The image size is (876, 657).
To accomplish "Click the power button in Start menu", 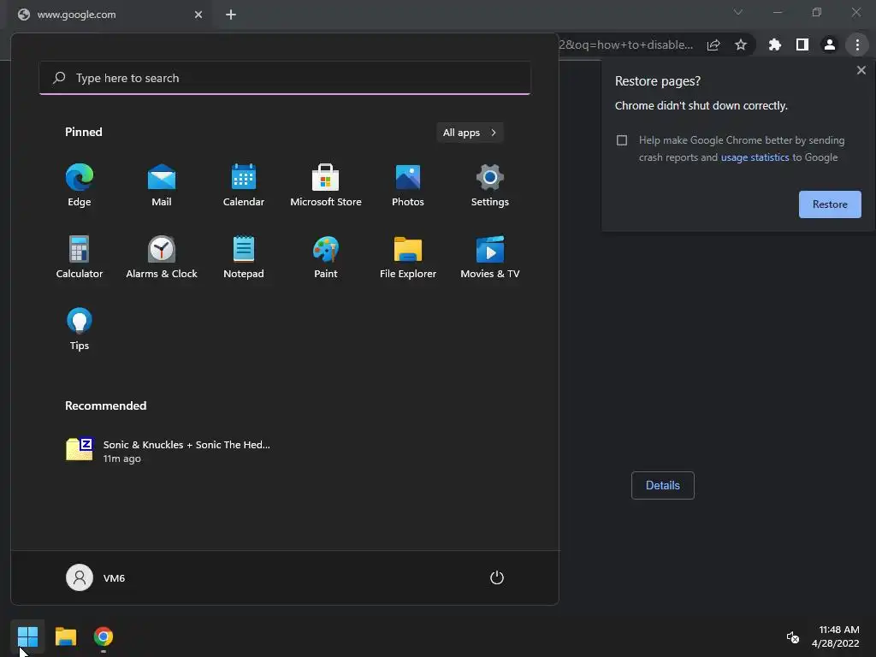I will coord(497,577).
